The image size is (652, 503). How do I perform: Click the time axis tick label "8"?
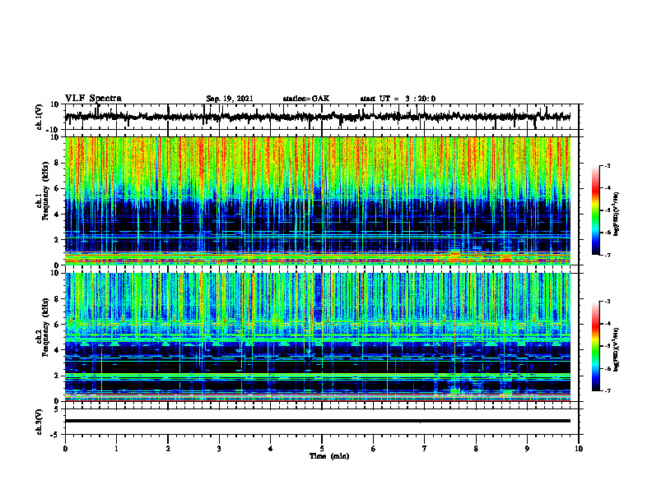(x=476, y=449)
